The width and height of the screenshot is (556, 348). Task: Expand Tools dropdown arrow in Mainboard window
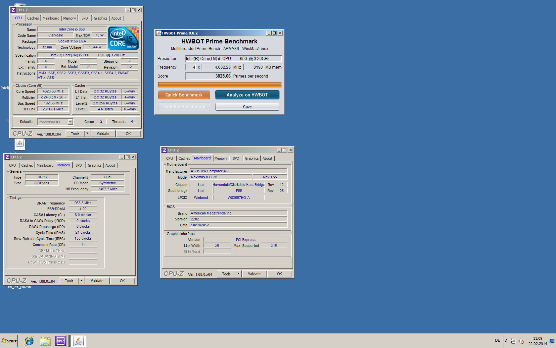click(239, 274)
